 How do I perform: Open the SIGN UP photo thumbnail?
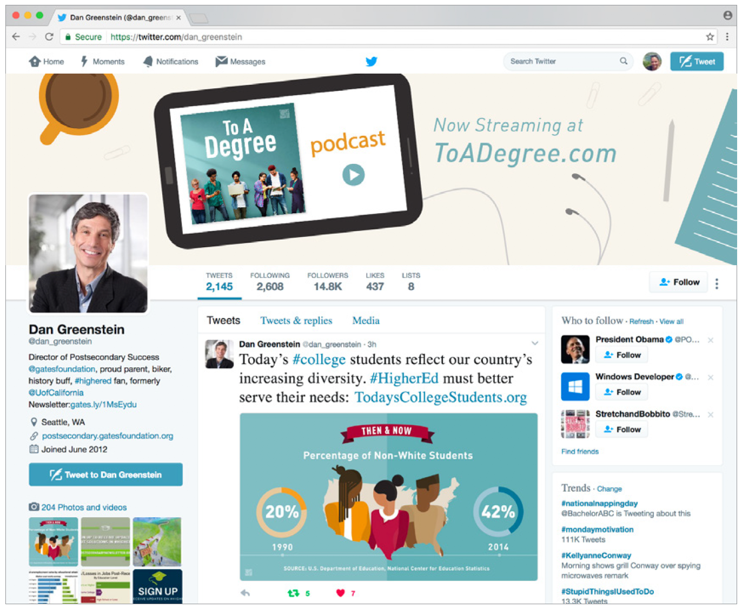(x=157, y=586)
